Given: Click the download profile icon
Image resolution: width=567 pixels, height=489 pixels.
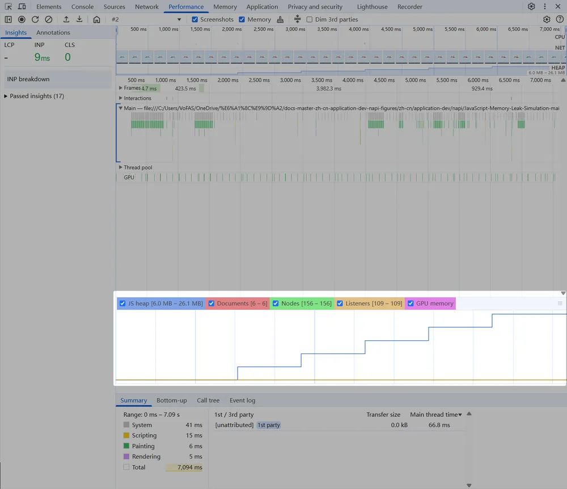Looking at the screenshot, I should [79, 19].
